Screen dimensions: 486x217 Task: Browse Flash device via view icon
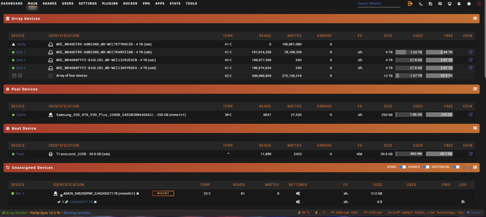tap(471, 154)
